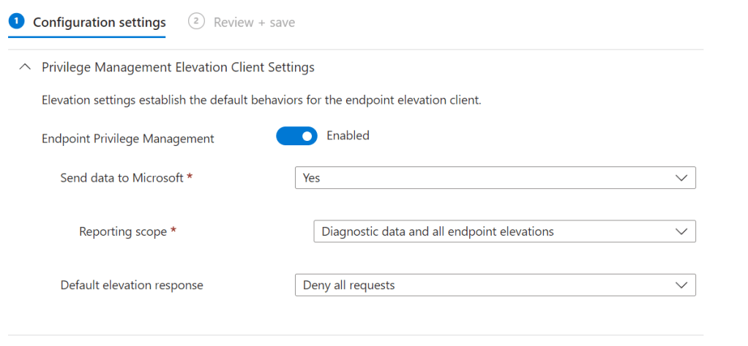Click the Privilege Management Elevation Client Settings heading

point(178,67)
